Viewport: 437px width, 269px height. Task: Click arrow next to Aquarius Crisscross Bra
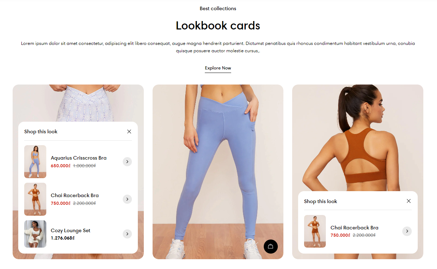tap(127, 162)
